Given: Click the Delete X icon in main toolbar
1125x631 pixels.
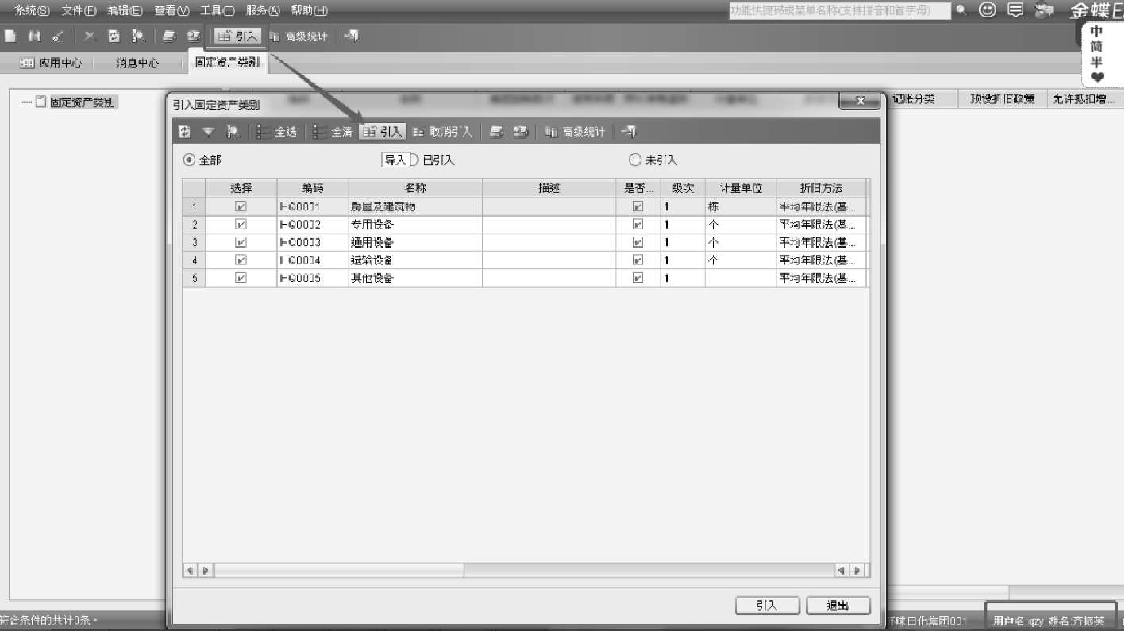Looking at the screenshot, I should [90, 36].
